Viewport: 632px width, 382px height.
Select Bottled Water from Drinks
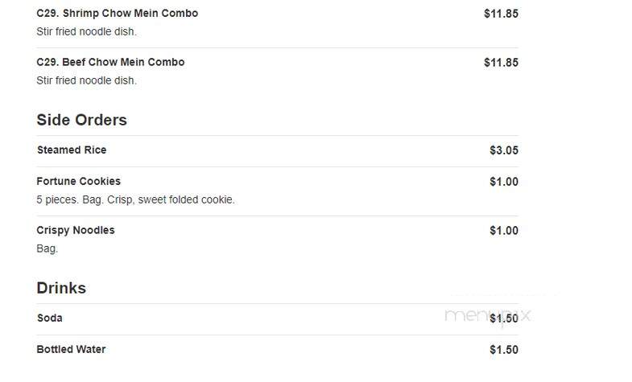[72, 349]
